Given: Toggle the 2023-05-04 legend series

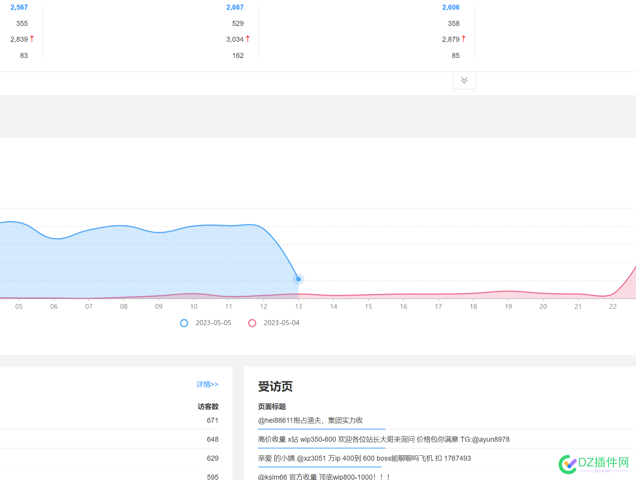Looking at the screenshot, I should pyautogui.click(x=274, y=323).
